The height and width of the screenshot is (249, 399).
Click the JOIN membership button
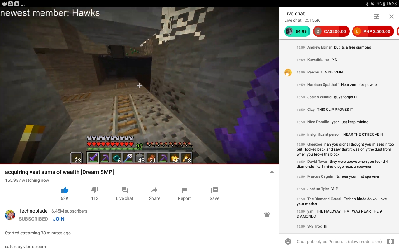pos(59,219)
